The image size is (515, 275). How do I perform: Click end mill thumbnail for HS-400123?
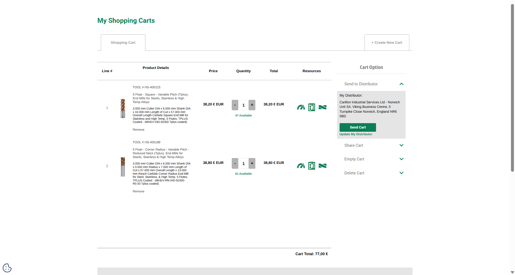tap(123, 108)
